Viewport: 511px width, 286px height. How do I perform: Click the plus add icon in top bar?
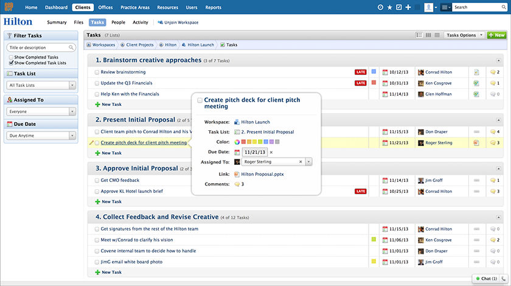(408, 7)
